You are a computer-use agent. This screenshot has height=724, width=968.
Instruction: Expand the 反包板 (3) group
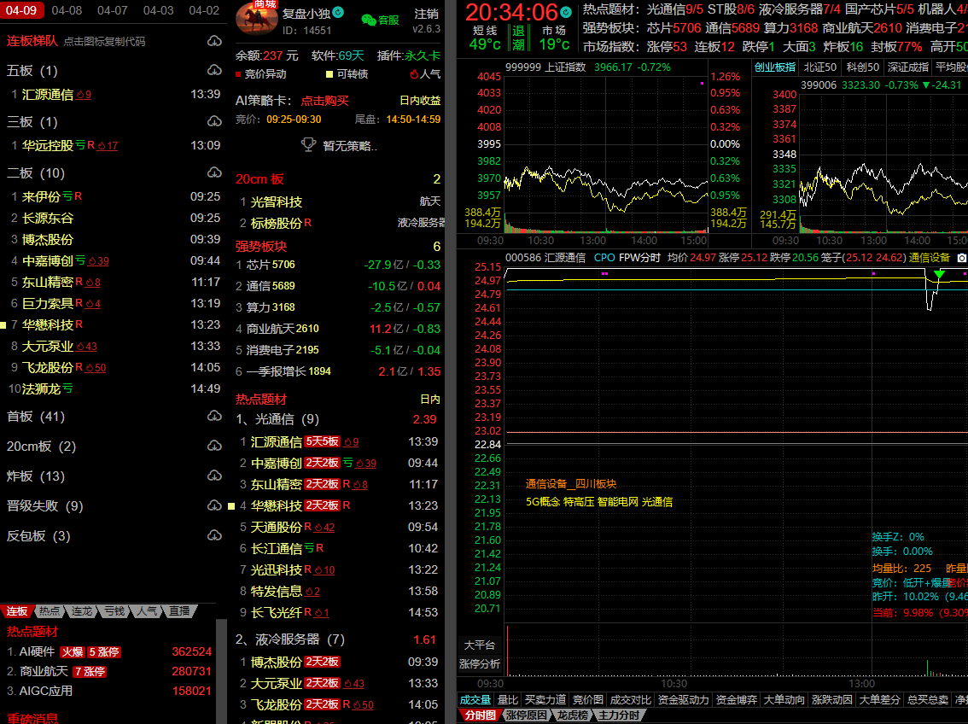pyautogui.click(x=38, y=536)
